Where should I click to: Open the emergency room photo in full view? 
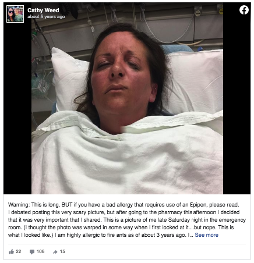pos(127,98)
